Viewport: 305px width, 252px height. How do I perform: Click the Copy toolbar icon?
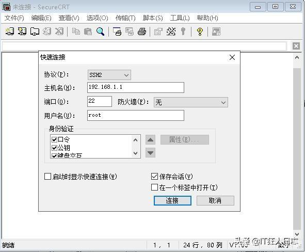tap(76, 31)
